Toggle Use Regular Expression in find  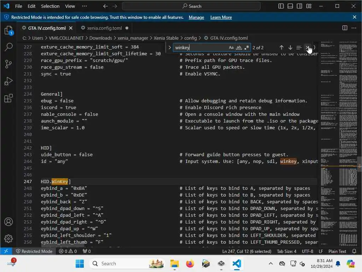point(246,47)
